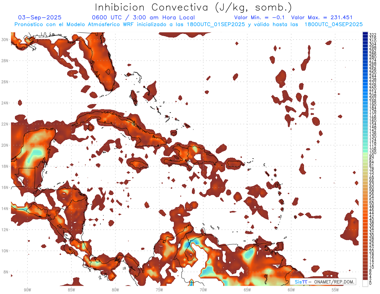
Task: Click the '18N' latitude label
Action: point(4,167)
